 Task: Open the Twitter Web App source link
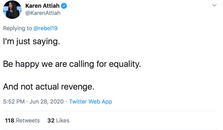[x=91, y=102]
